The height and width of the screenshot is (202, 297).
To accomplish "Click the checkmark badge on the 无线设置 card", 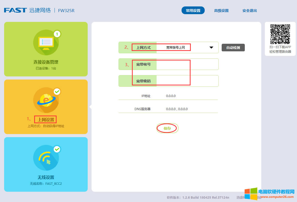I will [57, 149].
